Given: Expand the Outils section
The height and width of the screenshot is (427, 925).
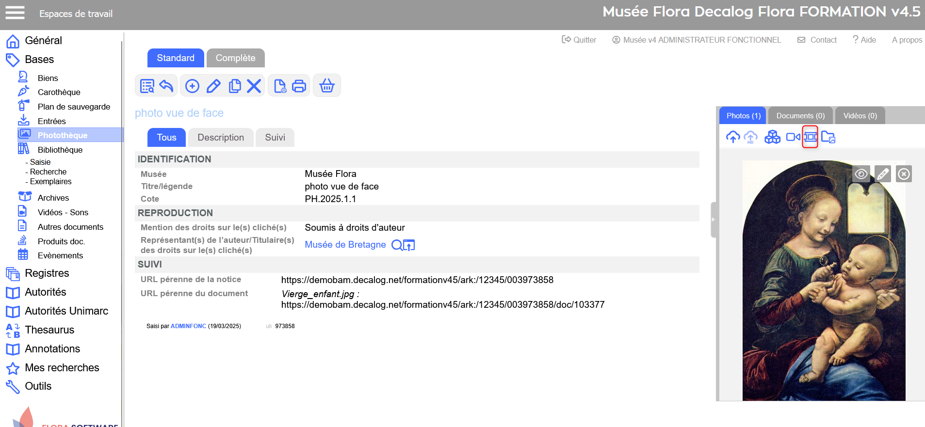Looking at the screenshot, I should click(38, 386).
